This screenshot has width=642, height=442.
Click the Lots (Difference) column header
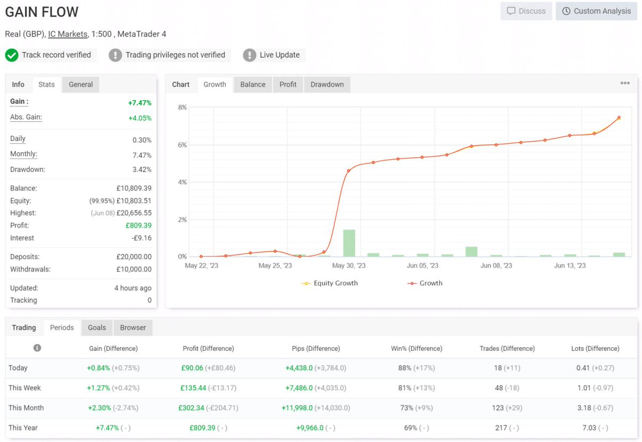pos(595,348)
